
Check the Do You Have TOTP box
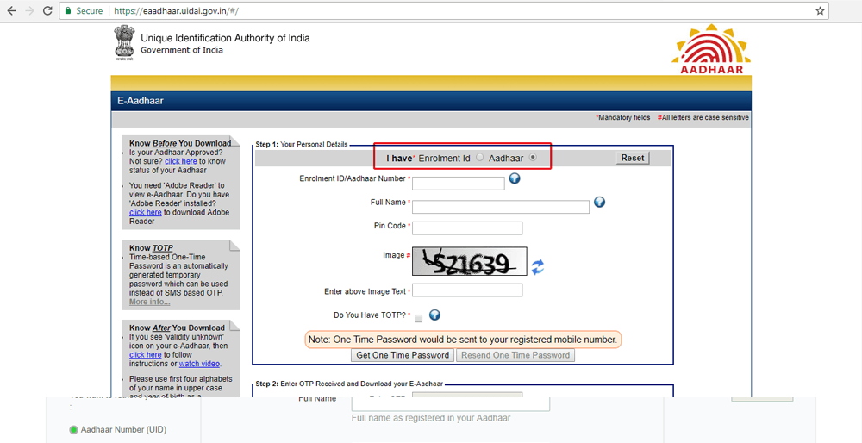(x=418, y=317)
